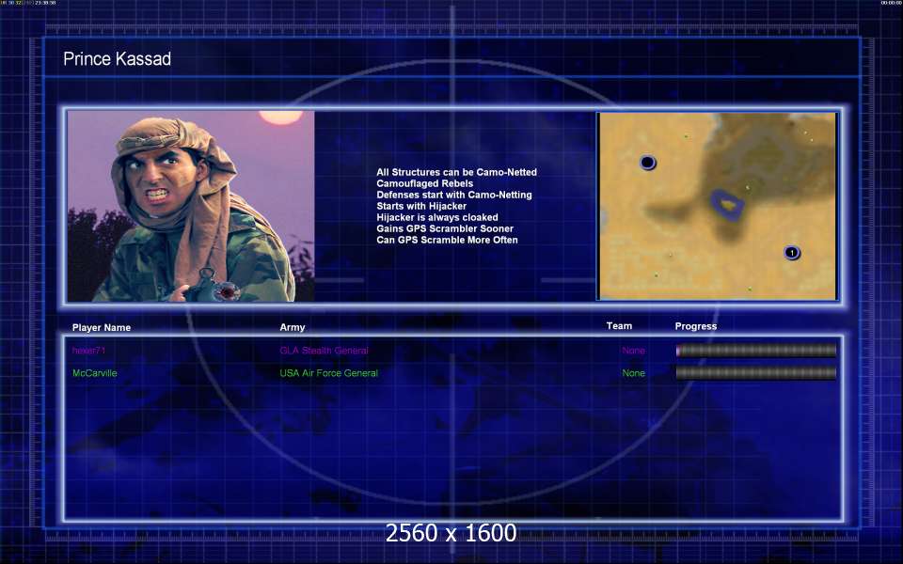Click the timer readout in top-left corner
Screen dimensions: 903x564
click(28, 4)
